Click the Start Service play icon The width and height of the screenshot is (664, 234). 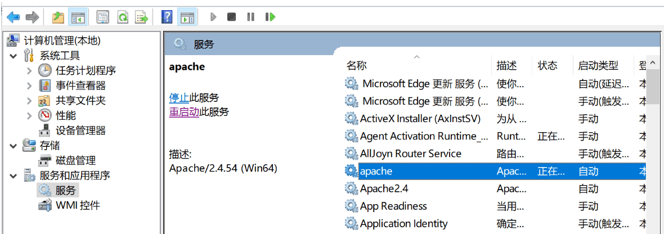[x=213, y=17]
